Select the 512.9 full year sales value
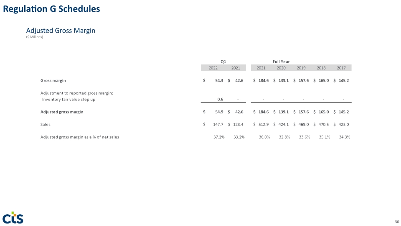The width and height of the screenshot is (401, 226). [x=264, y=125]
